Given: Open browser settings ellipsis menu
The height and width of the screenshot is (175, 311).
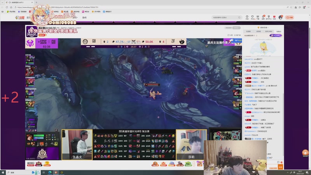Looking at the screenshot, I should [x=308, y=7].
